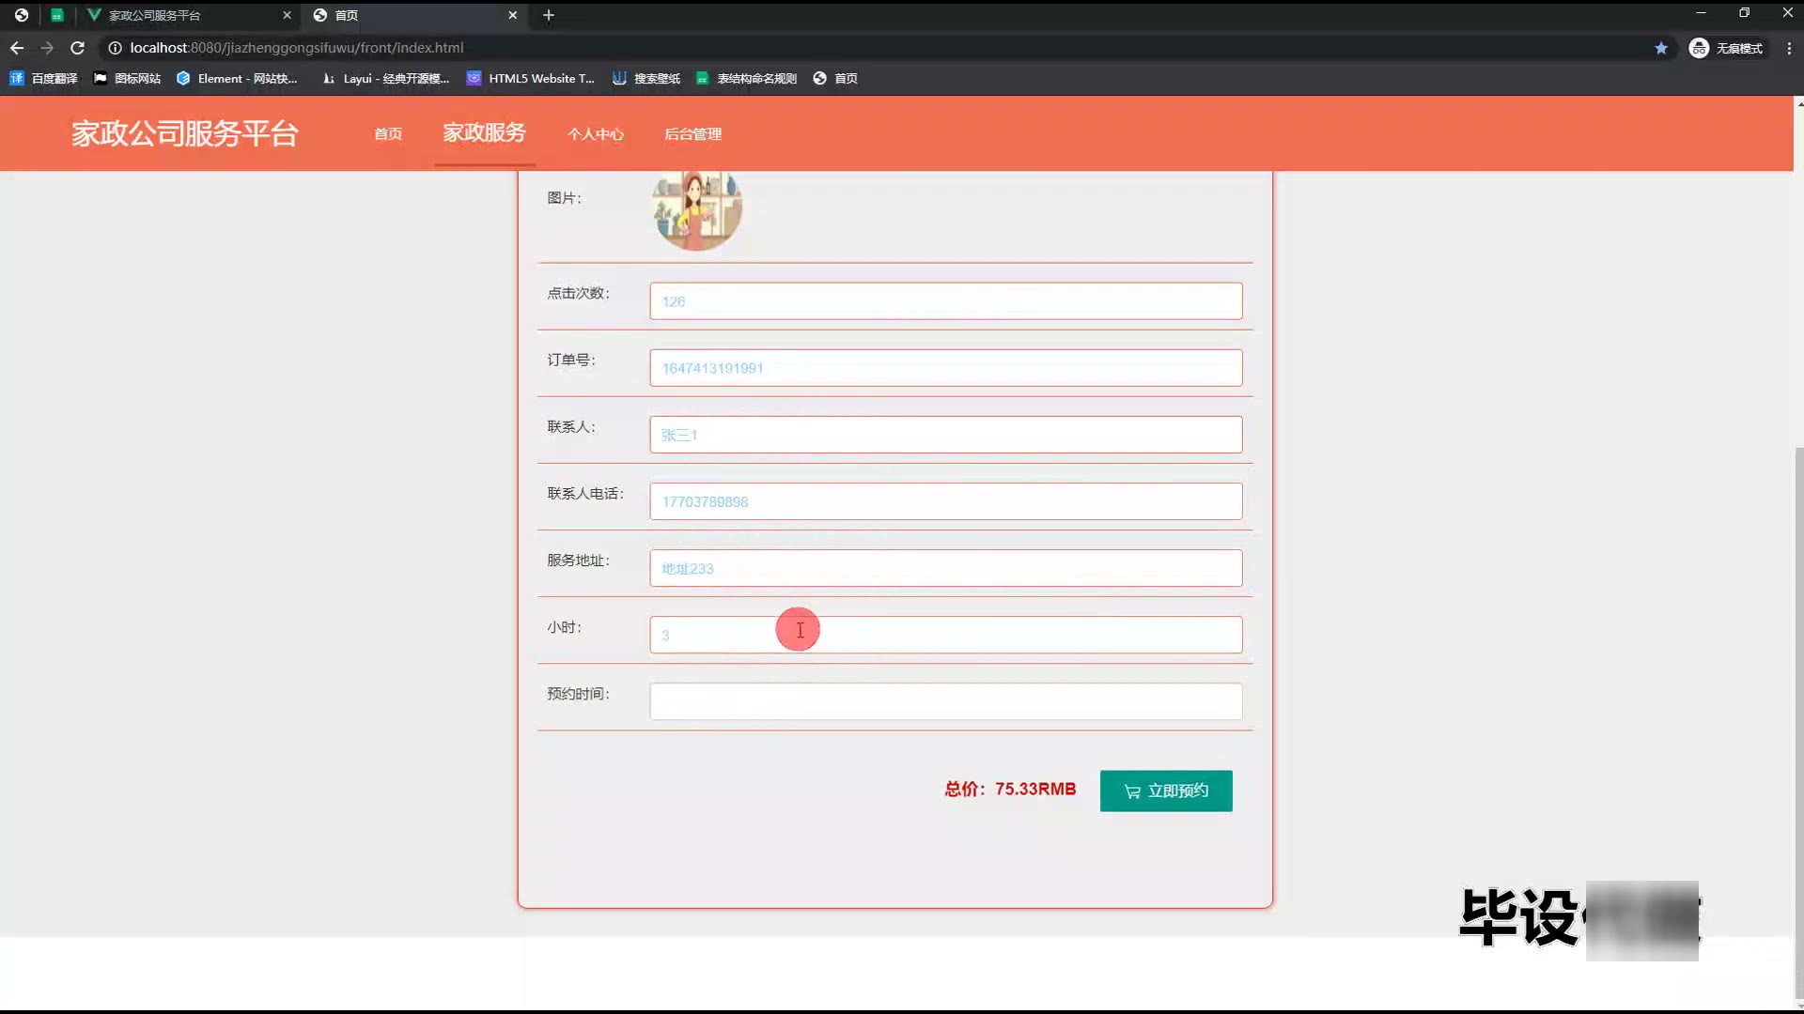Screen dimensions: 1804x1014
Task: Close the 家政公司服务平台 tab
Action: tap(287, 15)
